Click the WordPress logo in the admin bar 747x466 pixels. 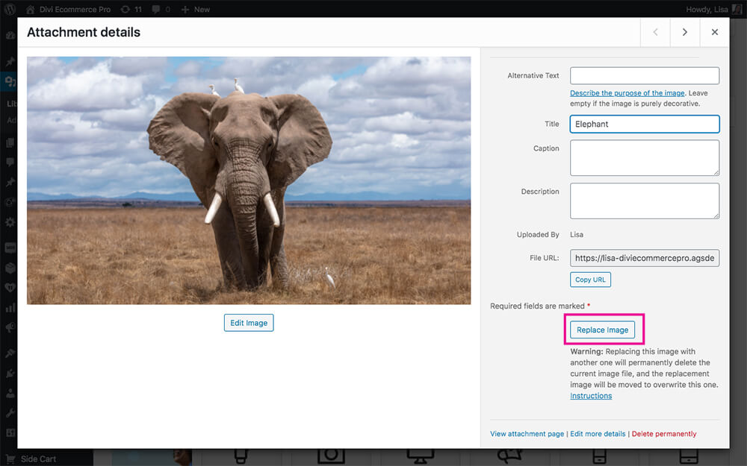(x=10, y=9)
